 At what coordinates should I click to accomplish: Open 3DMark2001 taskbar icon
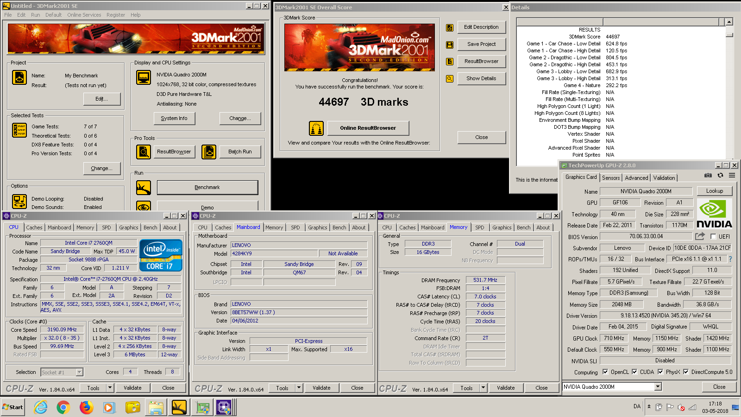[179, 408]
